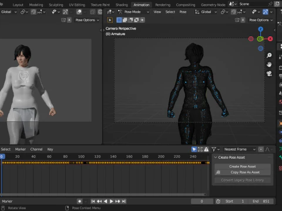282x211 pixels.
Task: Click the current frame marker at 0
Action: coord(2,156)
